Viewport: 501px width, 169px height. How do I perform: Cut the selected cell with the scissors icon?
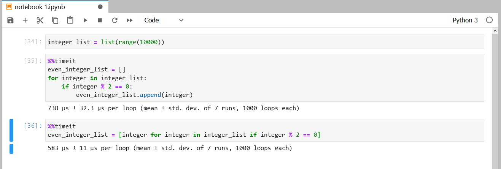(x=40, y=20)
